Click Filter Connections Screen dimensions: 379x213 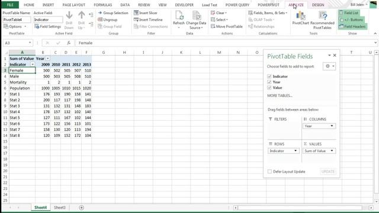coord(151,26)
